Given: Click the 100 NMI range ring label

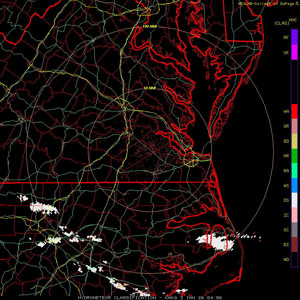Looking at the screenshot, I should coord(150,26).
